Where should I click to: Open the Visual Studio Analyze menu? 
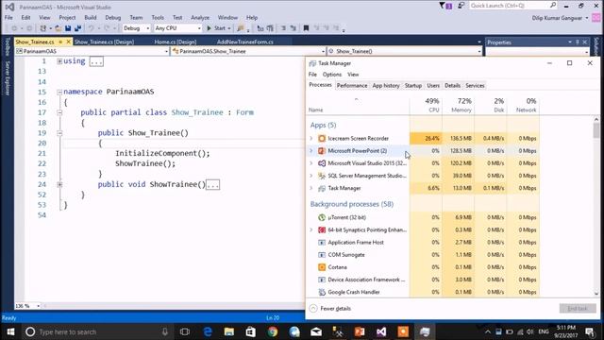pyautogui.click(x=200, y=18)
